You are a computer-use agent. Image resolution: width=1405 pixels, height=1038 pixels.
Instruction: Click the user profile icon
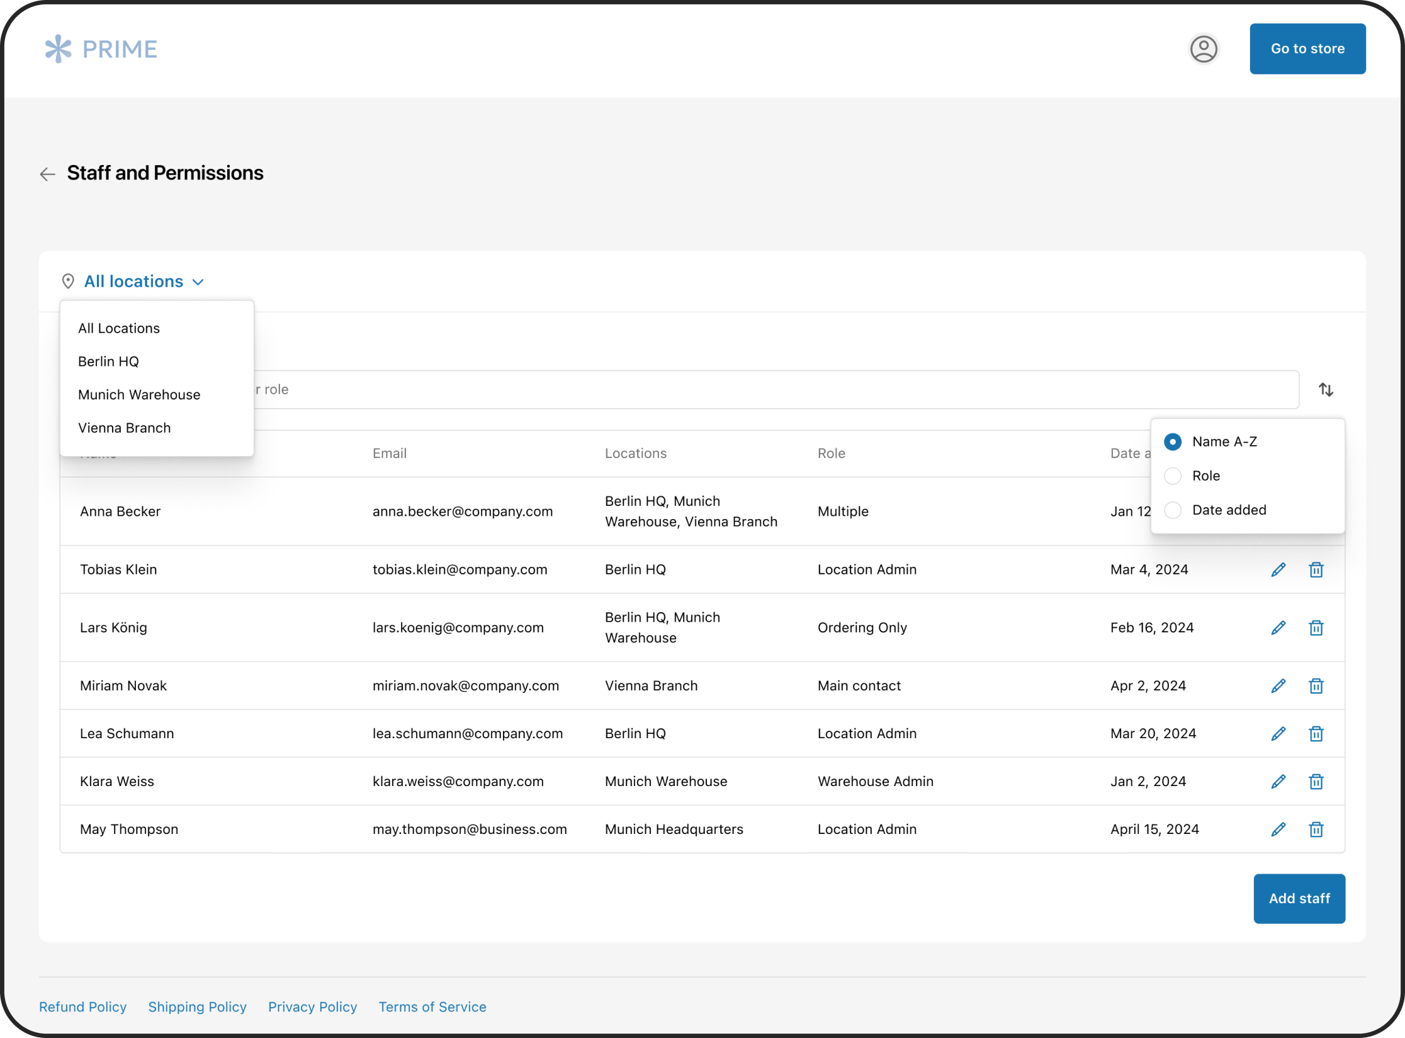pyautogui.click(x=1204, y=48)
